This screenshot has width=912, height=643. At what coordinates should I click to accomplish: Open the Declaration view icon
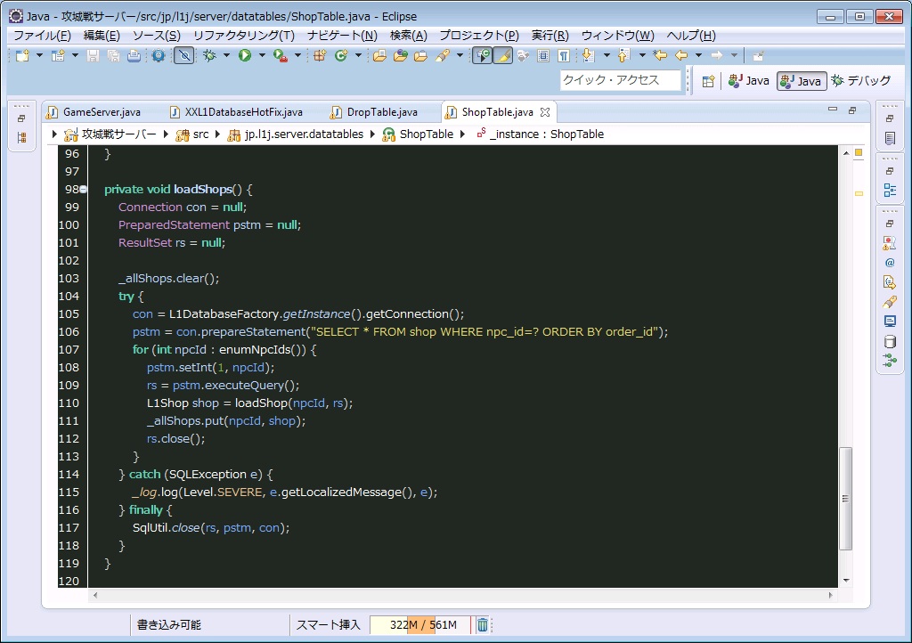[890, 282]
